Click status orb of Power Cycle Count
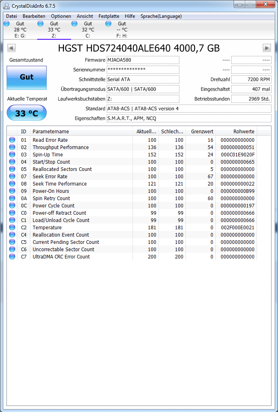The width and height of the screenshot is (278, 412). 12,205
